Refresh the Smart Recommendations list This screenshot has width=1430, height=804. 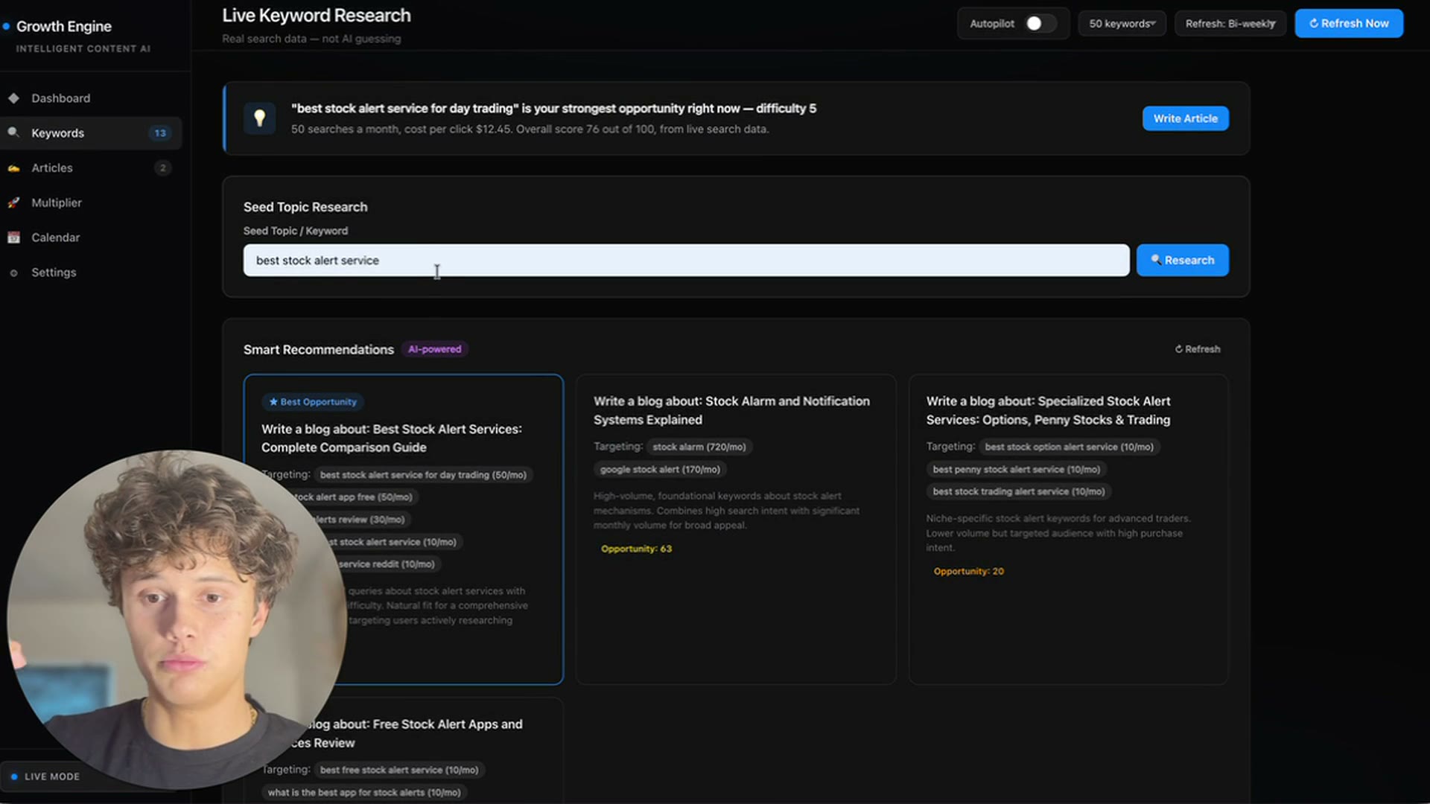tap(1198, 349)
